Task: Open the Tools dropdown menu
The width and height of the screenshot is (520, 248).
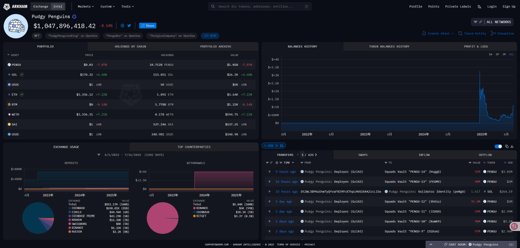Action: coord(127,6)
